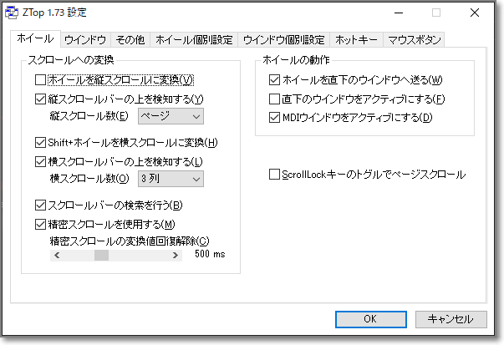Minimize the ZTop settings window

[397, 13]
